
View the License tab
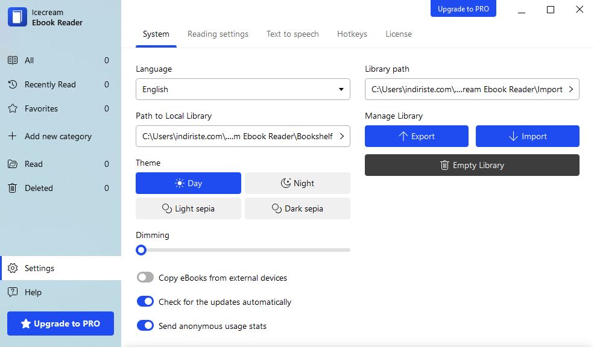399,34
